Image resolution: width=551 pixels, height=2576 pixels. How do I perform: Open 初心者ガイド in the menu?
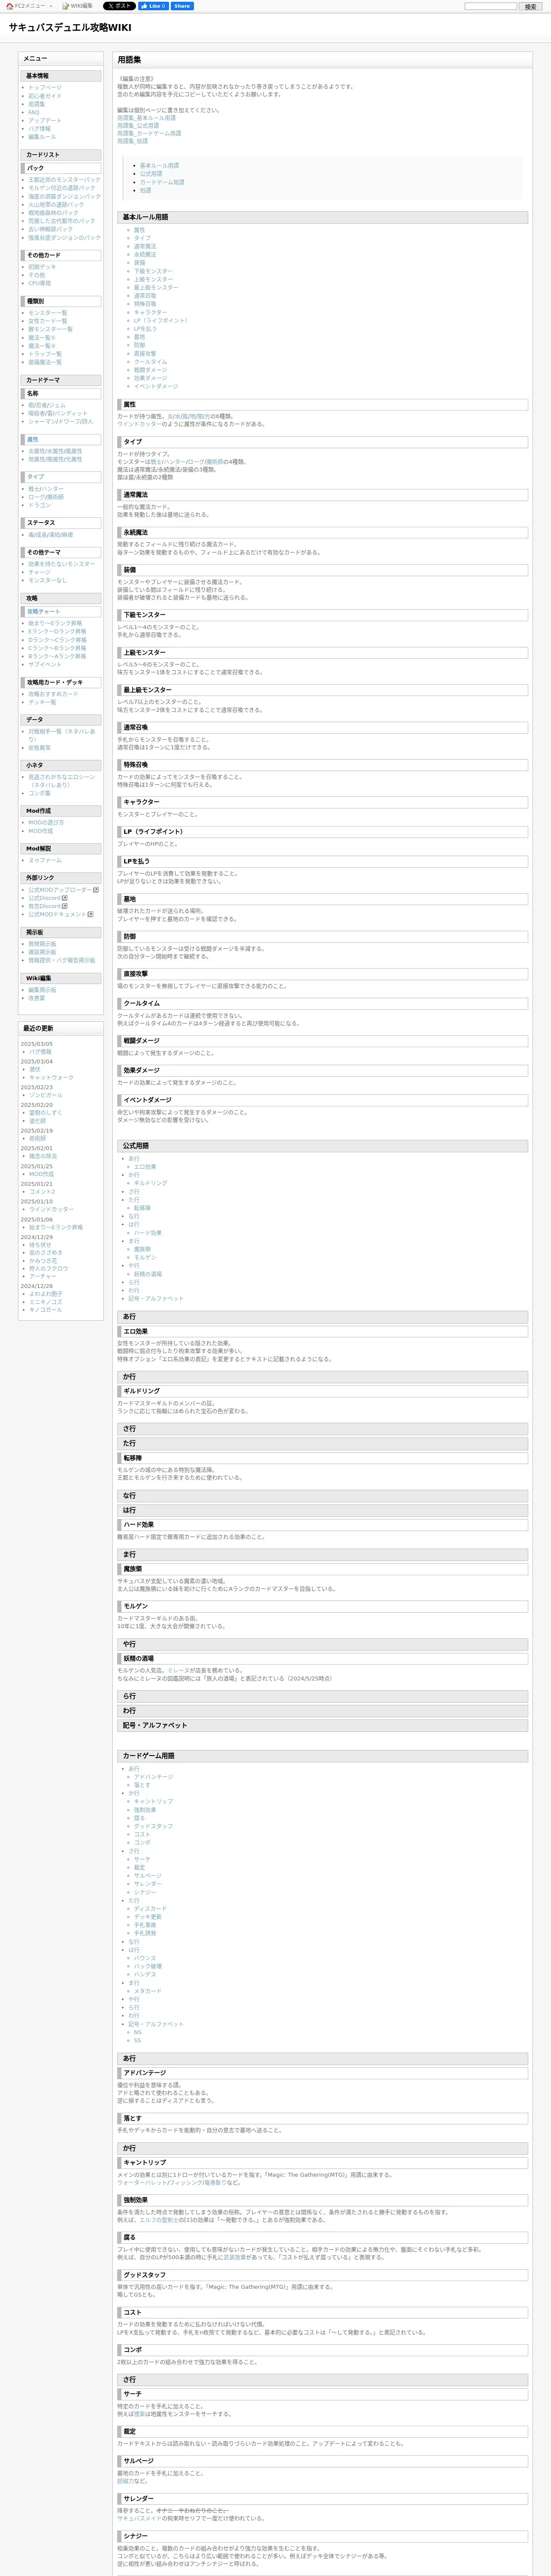(x=45, y=96)
